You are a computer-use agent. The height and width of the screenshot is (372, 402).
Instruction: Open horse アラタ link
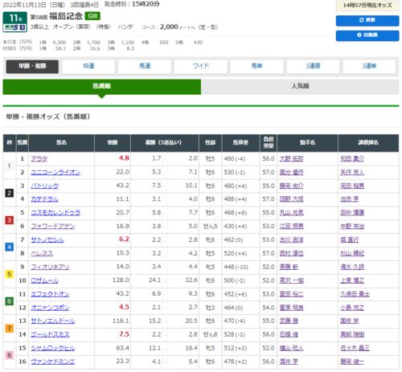click(39, 159)
